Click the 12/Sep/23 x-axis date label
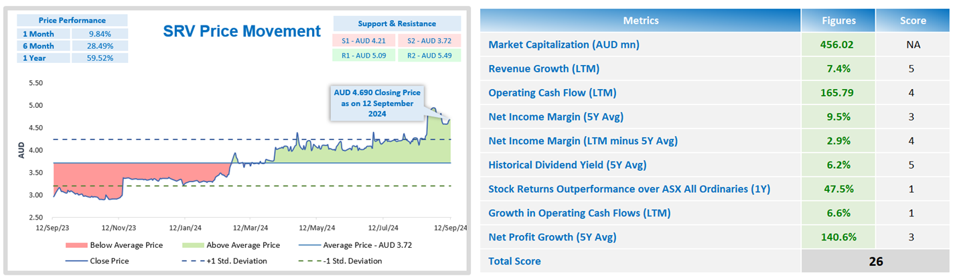This screenshot has height=280, width=955. point(53,228)
